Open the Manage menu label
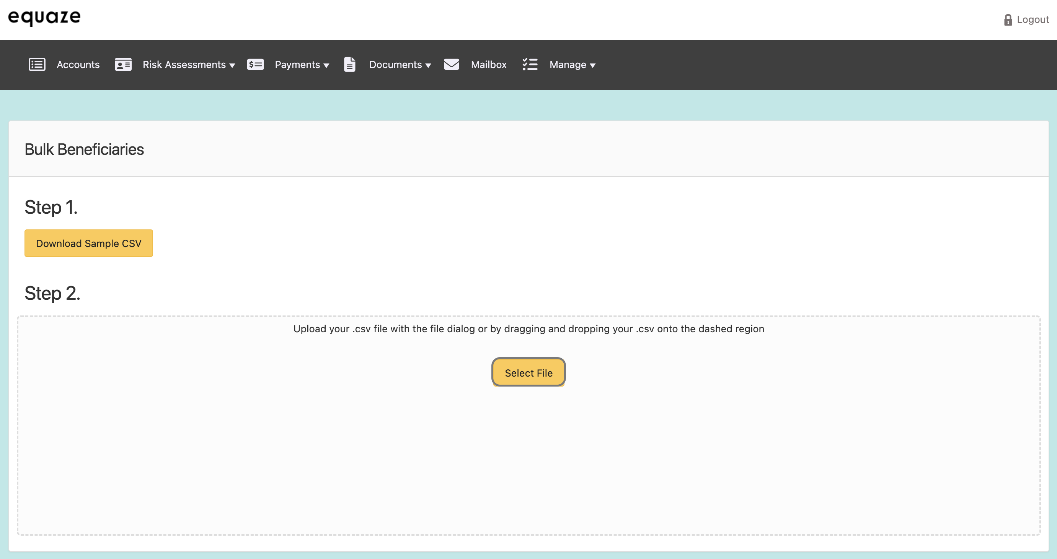Image resolution: width=1057 pixels, height=559 pixels. tap(568, 64)
